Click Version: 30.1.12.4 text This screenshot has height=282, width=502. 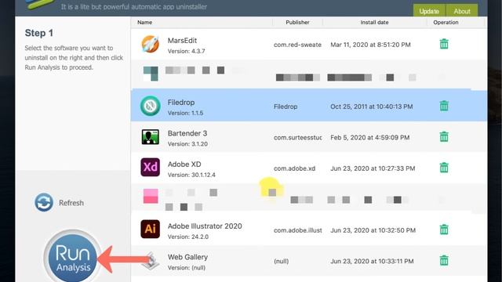(x=191, y=175)
